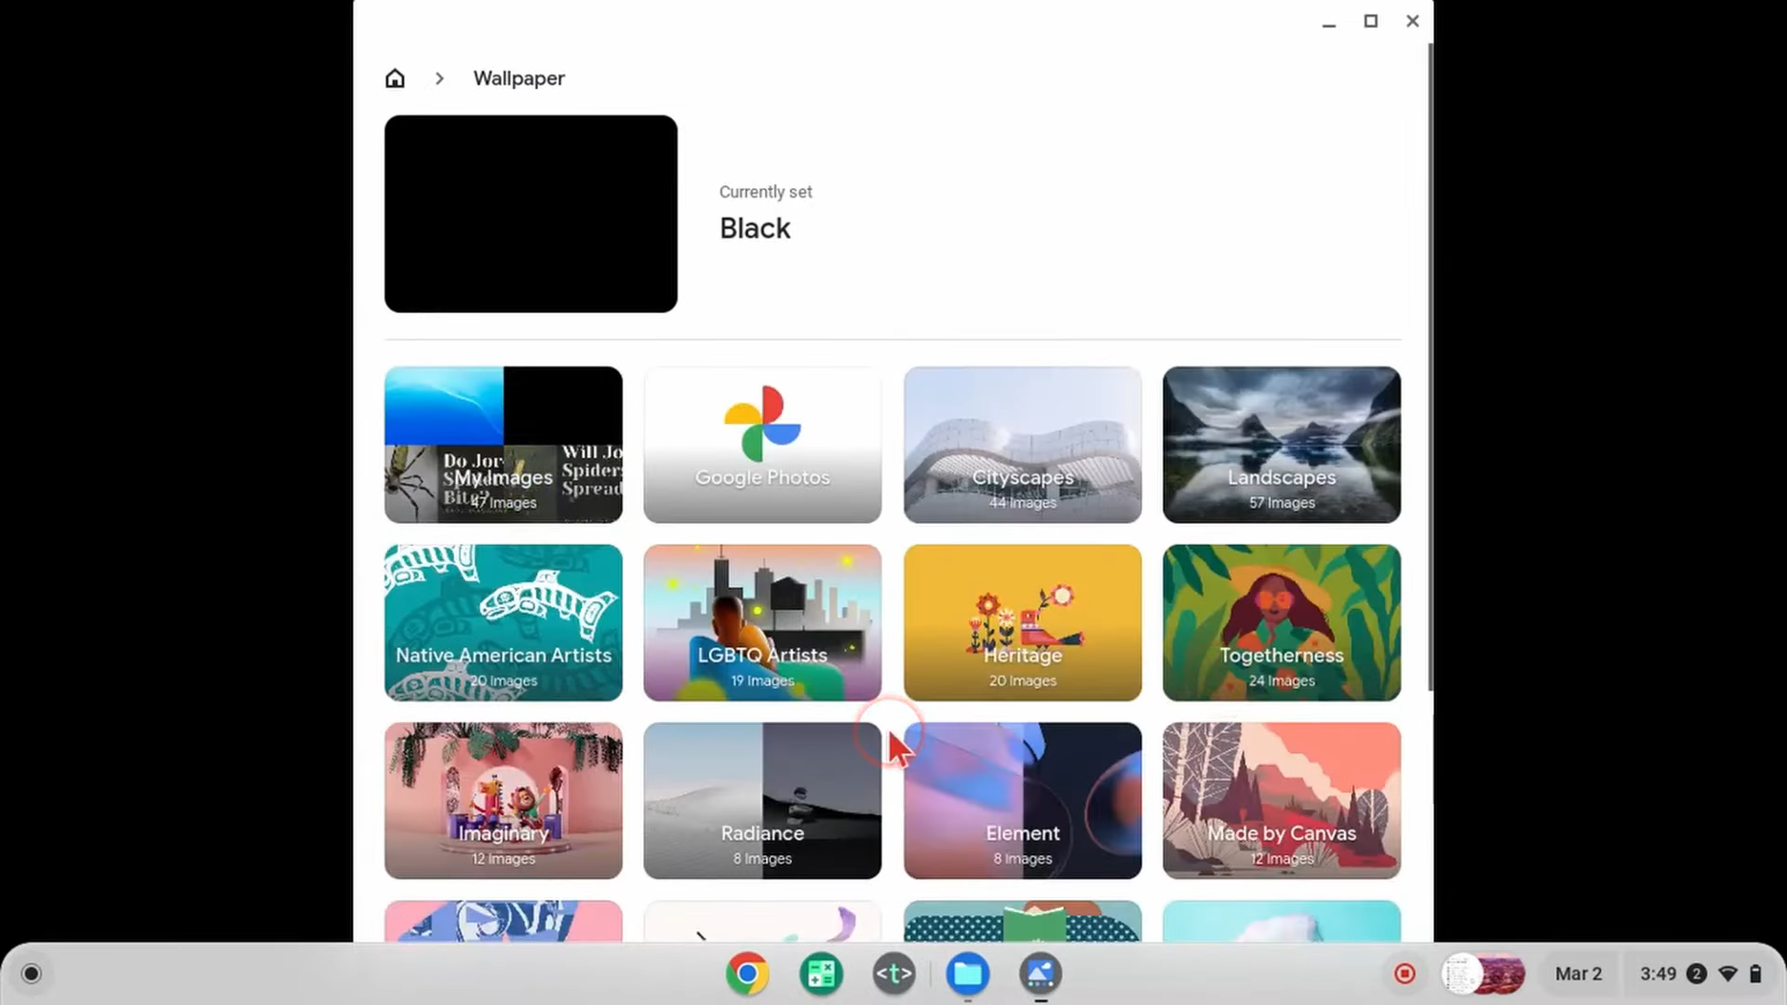The width and height of the screenshot is (1787, 1005).
Task: Click the Wallpaper breadcrumb label
Action: [518, 78]
